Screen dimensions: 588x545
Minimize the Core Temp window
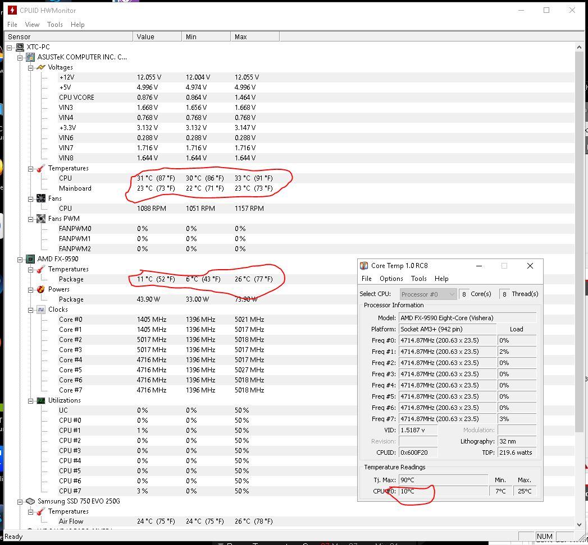click(479, 266)
